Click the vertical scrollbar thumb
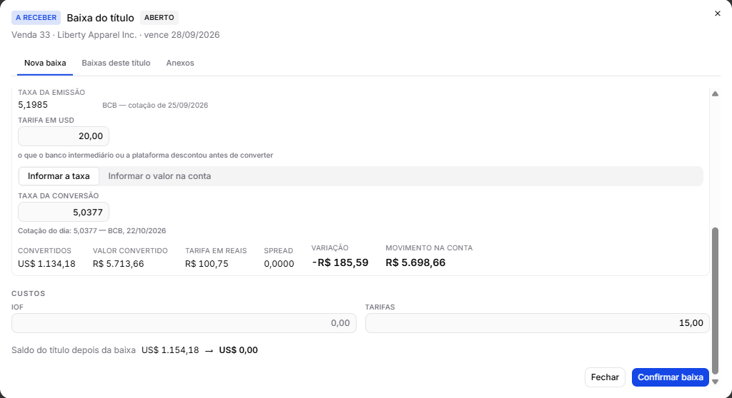Screen dimensions: 732x398 (715, 301)
